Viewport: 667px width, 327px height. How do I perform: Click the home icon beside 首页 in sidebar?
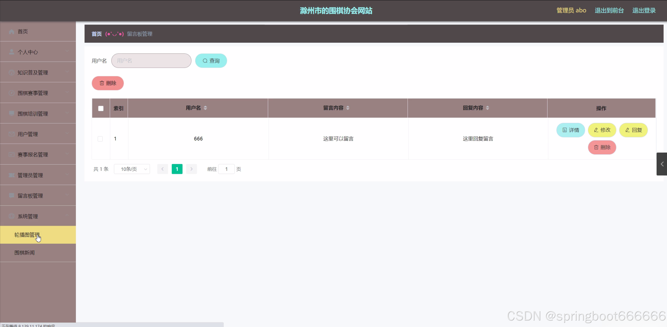click(11, 32)
